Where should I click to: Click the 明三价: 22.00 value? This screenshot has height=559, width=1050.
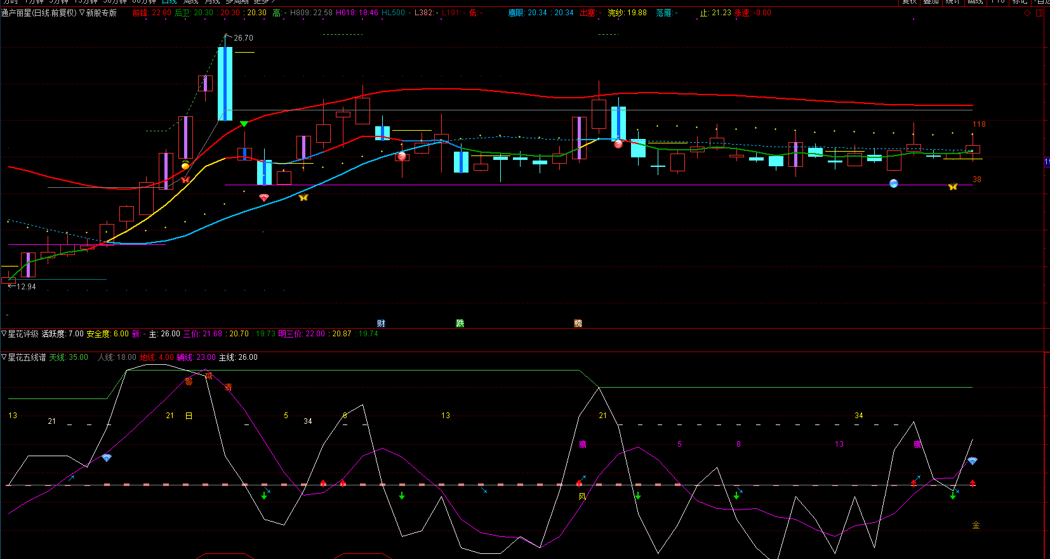[302, 334]
